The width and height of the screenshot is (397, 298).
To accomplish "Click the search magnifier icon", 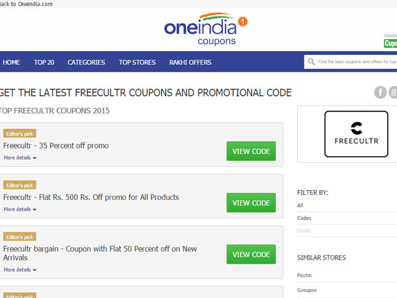I will [x=311, y=62].
